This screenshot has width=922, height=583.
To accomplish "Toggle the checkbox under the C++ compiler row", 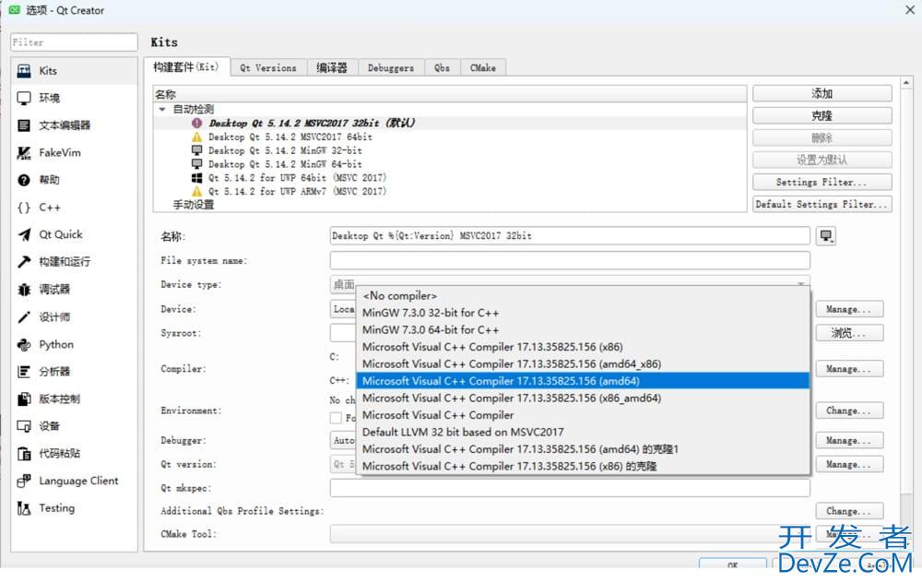I will (x=336, y=418).
